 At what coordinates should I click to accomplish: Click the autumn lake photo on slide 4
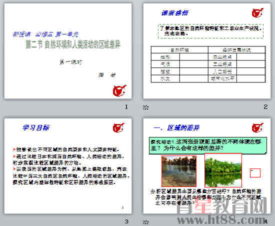(179, 171)
